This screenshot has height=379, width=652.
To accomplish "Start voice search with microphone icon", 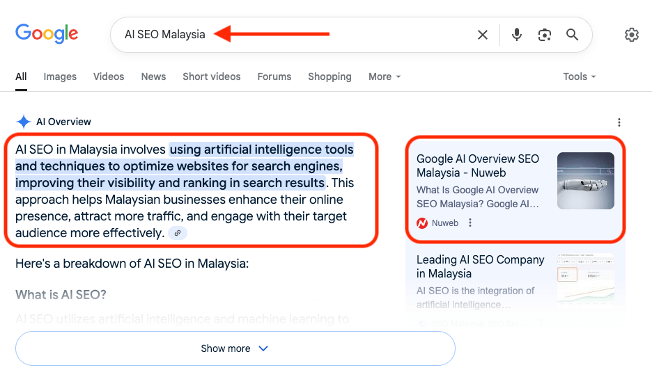I will 516,35.
